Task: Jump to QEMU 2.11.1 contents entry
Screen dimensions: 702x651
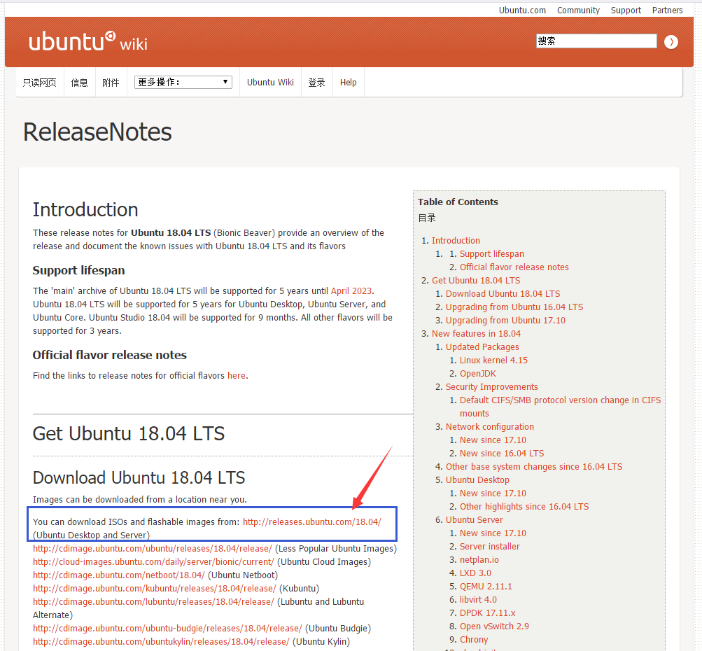Action: click(486, 587)
